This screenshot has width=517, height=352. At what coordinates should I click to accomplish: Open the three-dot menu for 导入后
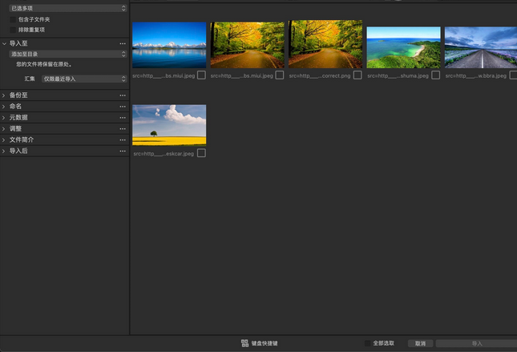click(123, 151)
